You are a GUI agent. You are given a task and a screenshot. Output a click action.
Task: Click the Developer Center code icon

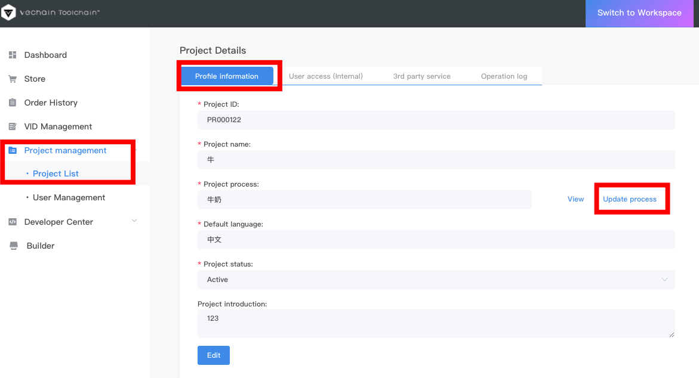click(13, 222)
